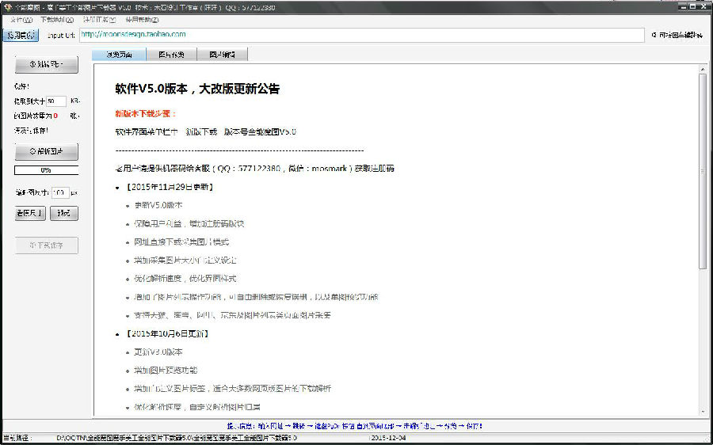Viewport: 713px width, 445px height.
Task: Click the scroll down arrow of the content pane
Action: pyautogui.click(x=703, y=411)
